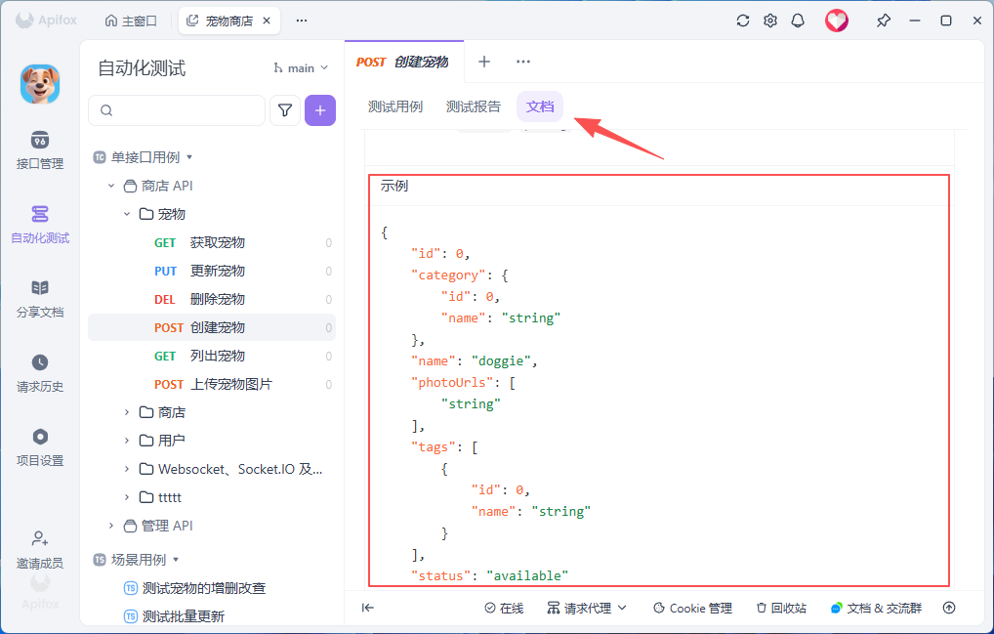Image resolution: width=994 pixels, height=634 pixels.
Task: Expand the 商店 folder
Action: click(x=127, y=412)
